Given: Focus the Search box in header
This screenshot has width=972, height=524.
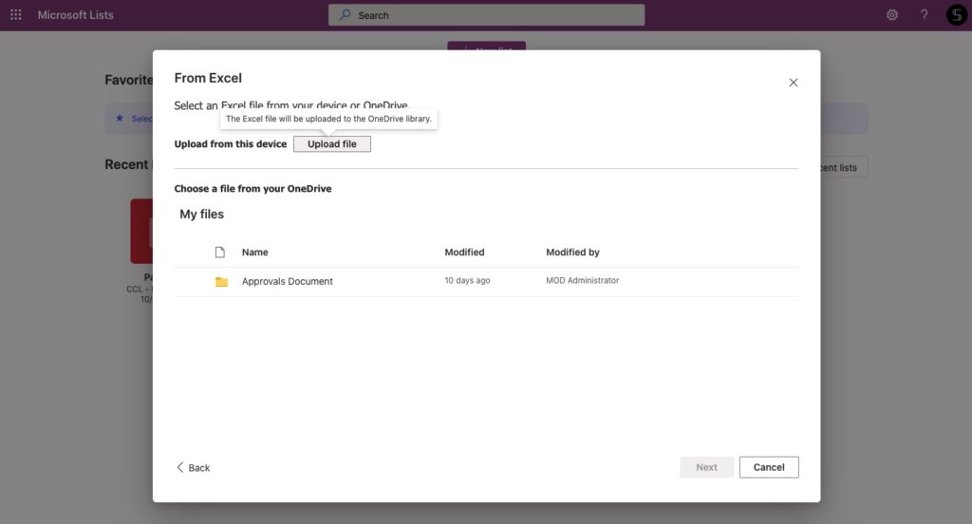Looking at the screenshot, I should [x=487, y=15].
